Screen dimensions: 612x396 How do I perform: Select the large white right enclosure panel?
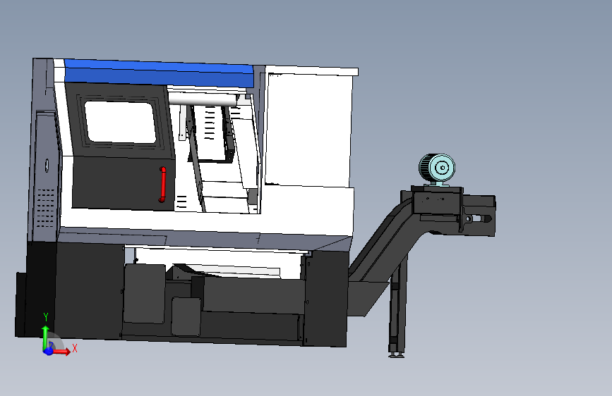tap(309, 130)
